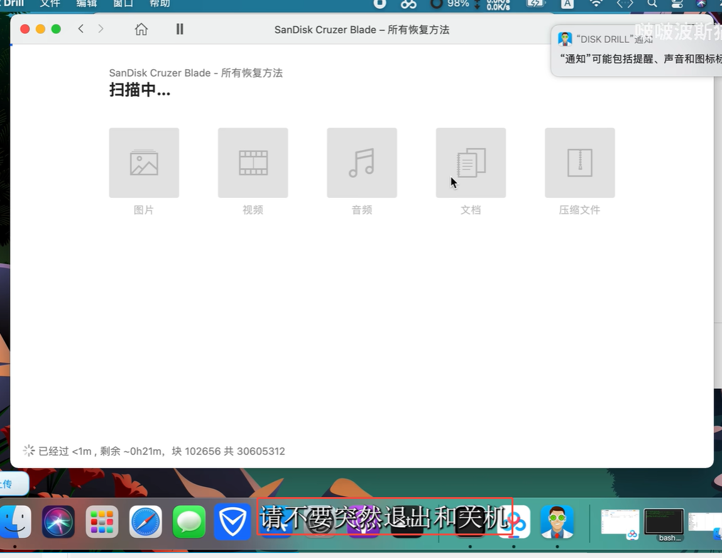Image resolution: width=722 pixels, height=558 pixels.
Task: Open the 文件 menu in menu bar
Action: point(50,4)
